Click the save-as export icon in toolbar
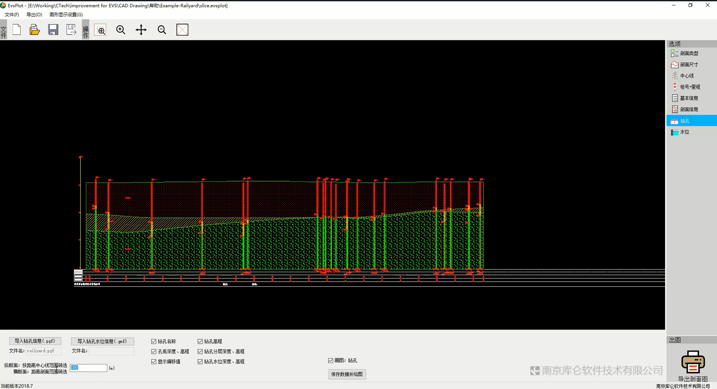 [71, 30]
